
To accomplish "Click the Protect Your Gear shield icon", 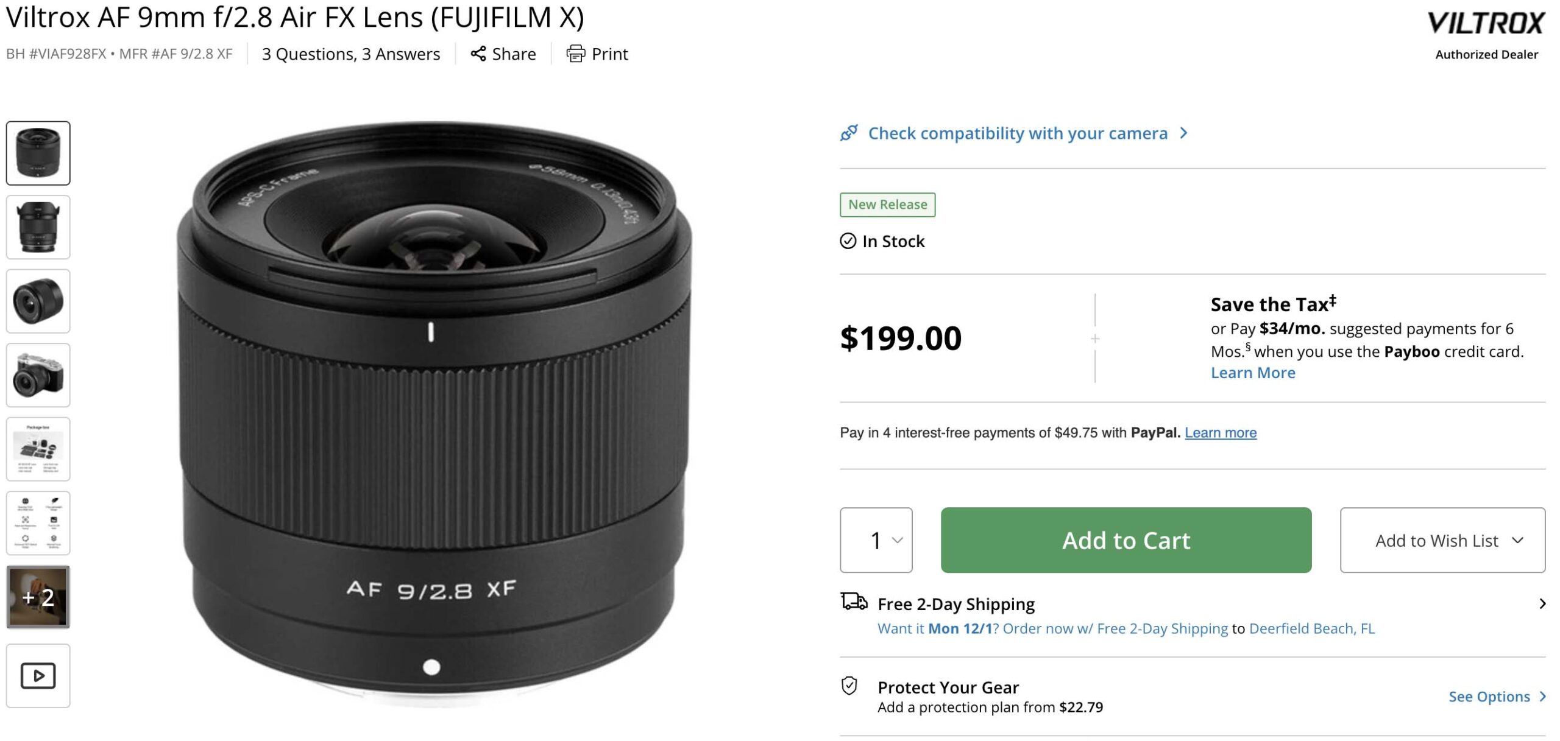I will [849, 686].
